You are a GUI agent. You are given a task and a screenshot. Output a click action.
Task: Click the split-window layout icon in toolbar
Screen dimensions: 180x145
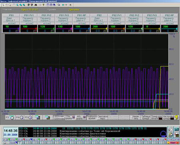point(48,5)
